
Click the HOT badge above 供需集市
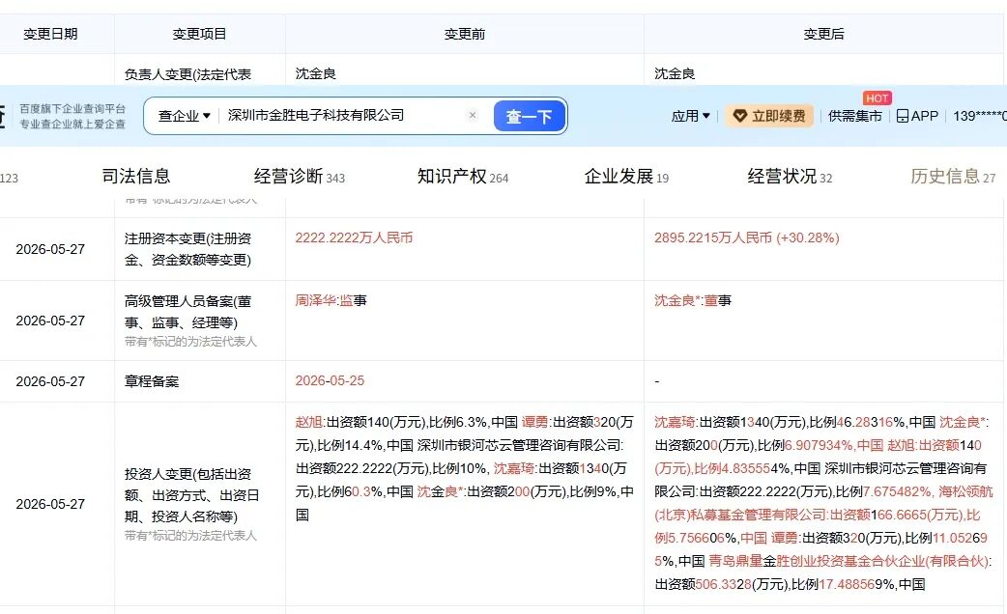[x=878, y=98]
